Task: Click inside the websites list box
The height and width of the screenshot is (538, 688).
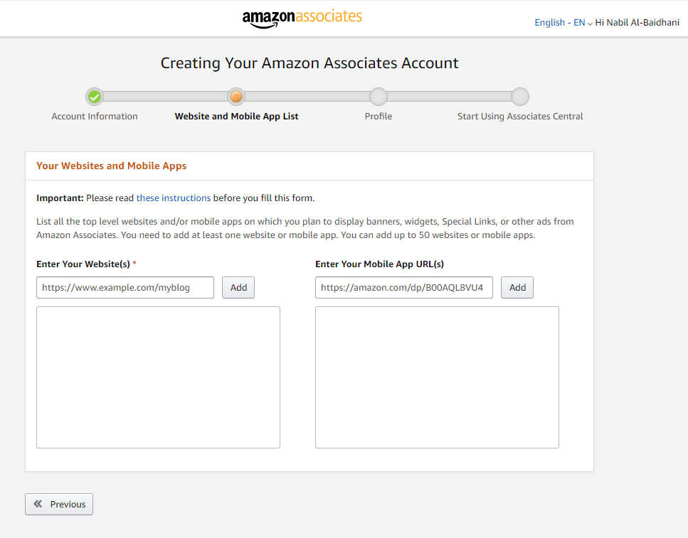Action: tap(158, 377)
